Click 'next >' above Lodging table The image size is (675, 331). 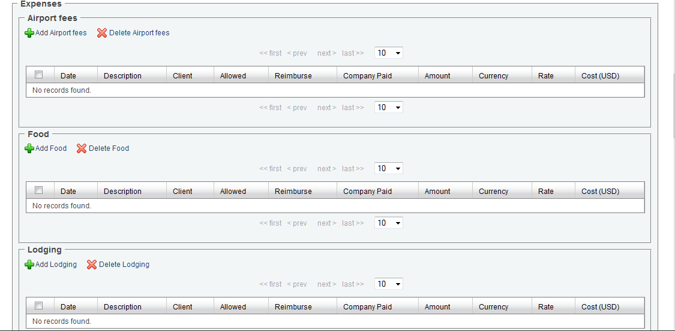pyautogui.click(x=327, y=284)
